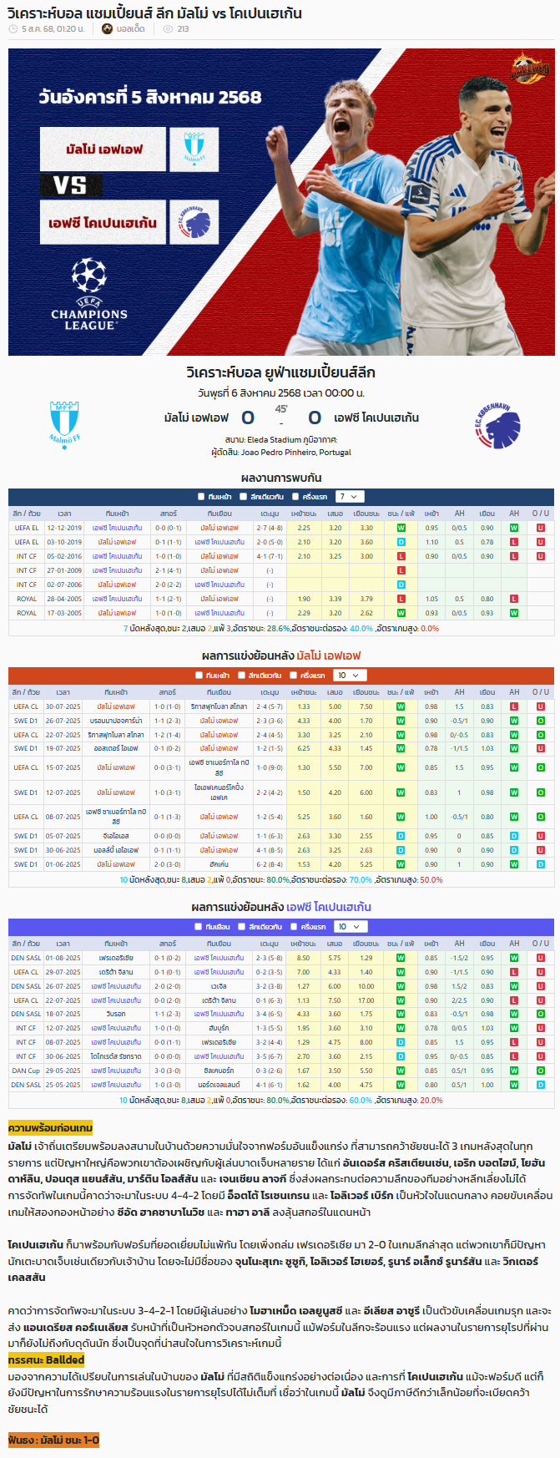Click the 17.00 away odds in 22-07-2025 row
This screenshot has width=560, height=1458.
pyautogui.click(x=366, y=1000)
